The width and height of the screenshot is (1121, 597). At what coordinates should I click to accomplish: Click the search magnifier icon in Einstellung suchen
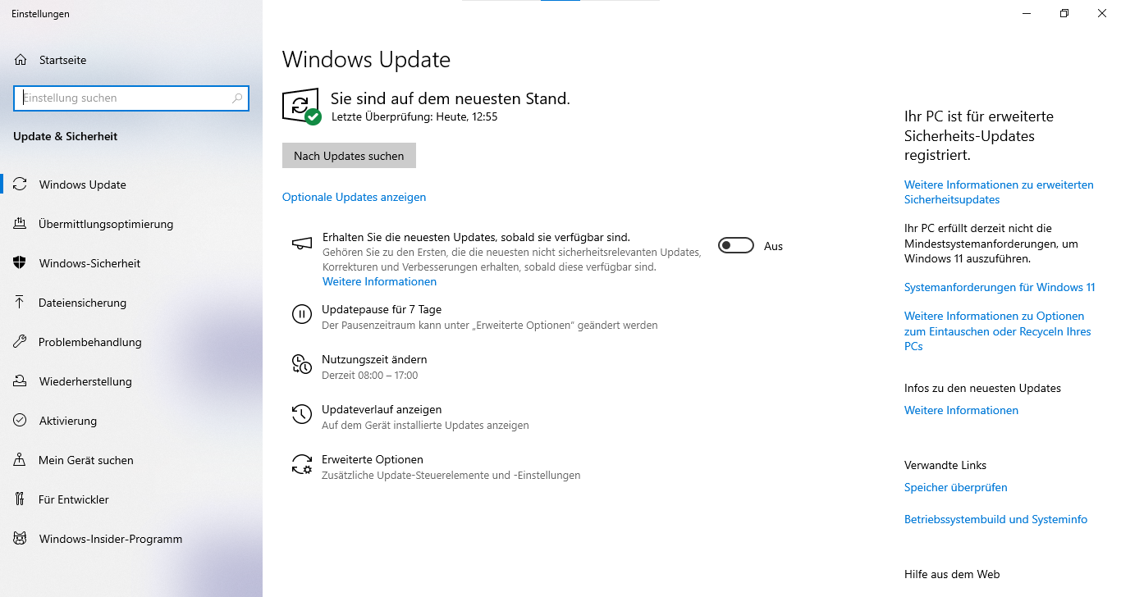pyautogui.click(x=237, y=98)
